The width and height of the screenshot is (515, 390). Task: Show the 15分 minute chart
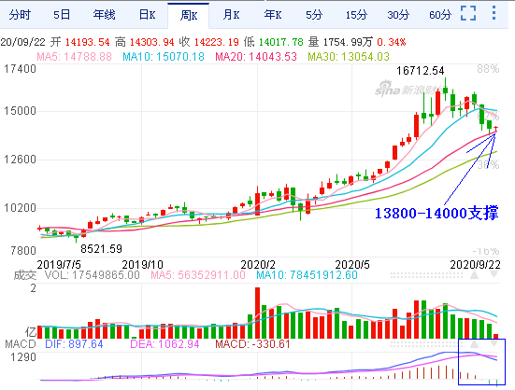356,15
